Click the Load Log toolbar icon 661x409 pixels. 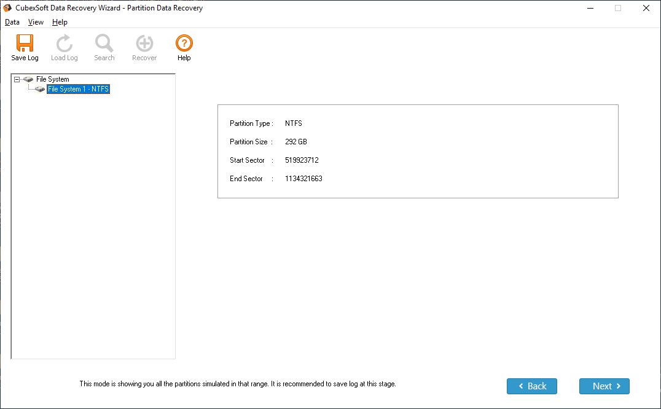tap(64, 44)
